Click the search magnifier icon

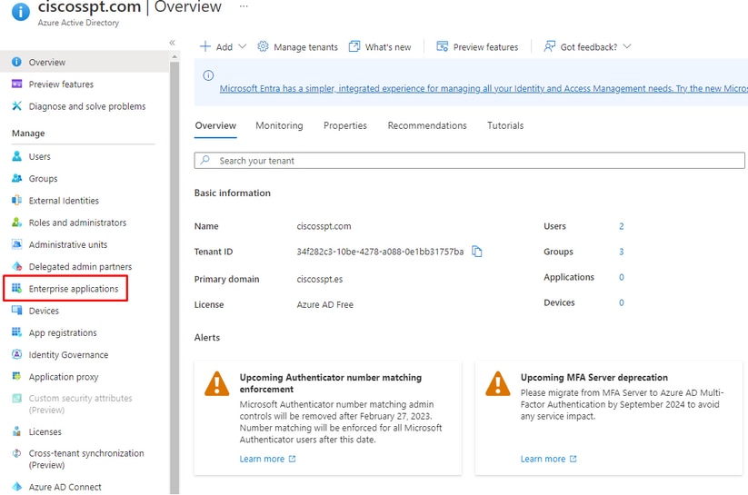[x=205, y=160]
